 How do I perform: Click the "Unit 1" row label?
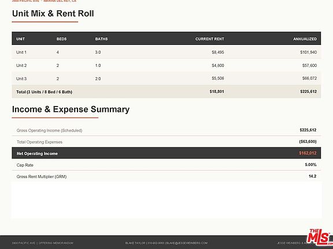21,52
